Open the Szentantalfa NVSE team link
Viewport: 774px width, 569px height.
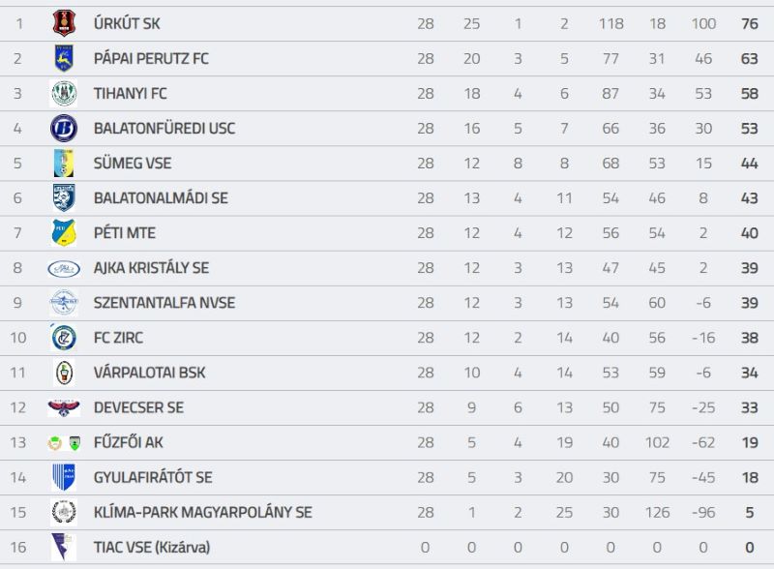164,303
